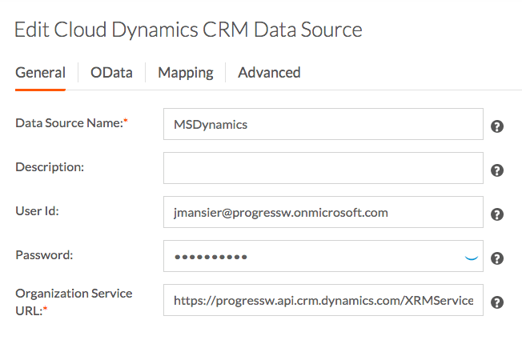Switch to the General tab

click(x=40, y=73)
